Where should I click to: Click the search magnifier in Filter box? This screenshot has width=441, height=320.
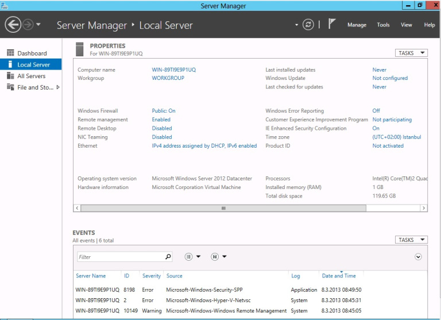[168, 257]
